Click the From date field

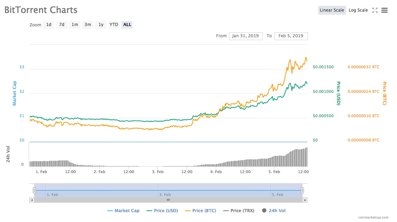(245, 36)
